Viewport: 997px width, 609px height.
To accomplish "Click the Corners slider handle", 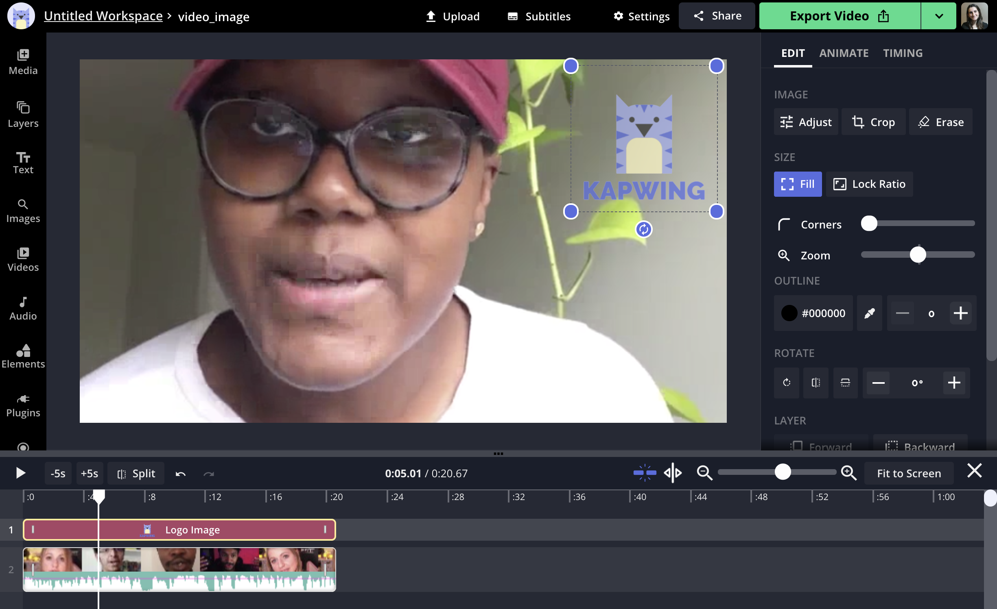I will (869, 224).
